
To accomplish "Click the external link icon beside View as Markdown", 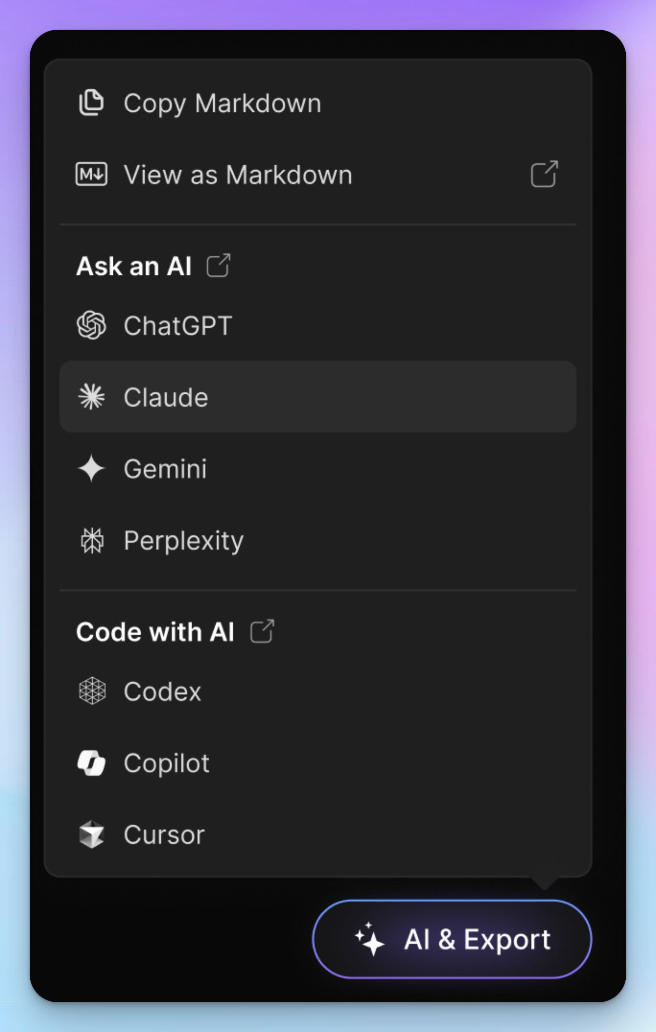I will 544,174.
